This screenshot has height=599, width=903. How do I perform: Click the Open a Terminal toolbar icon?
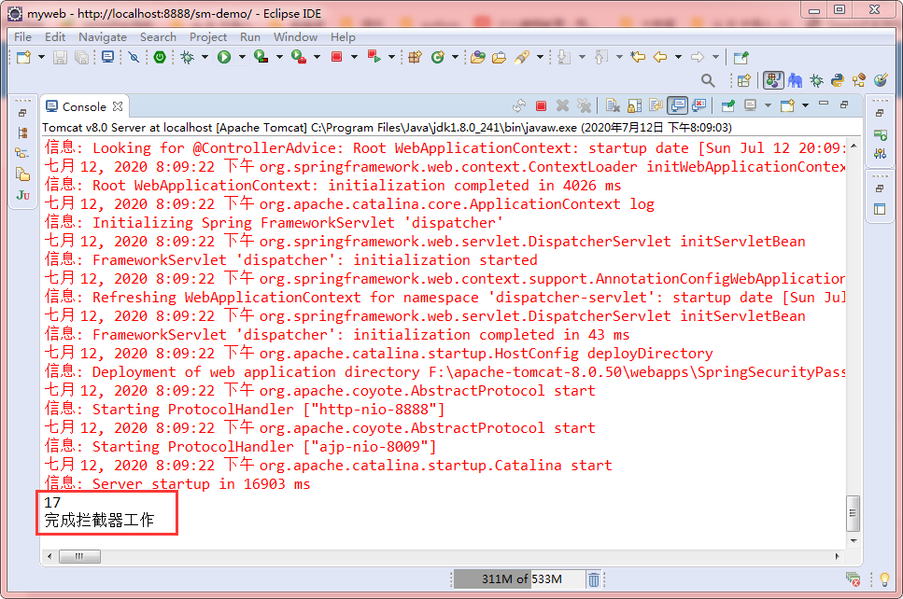tap(107, 56)
